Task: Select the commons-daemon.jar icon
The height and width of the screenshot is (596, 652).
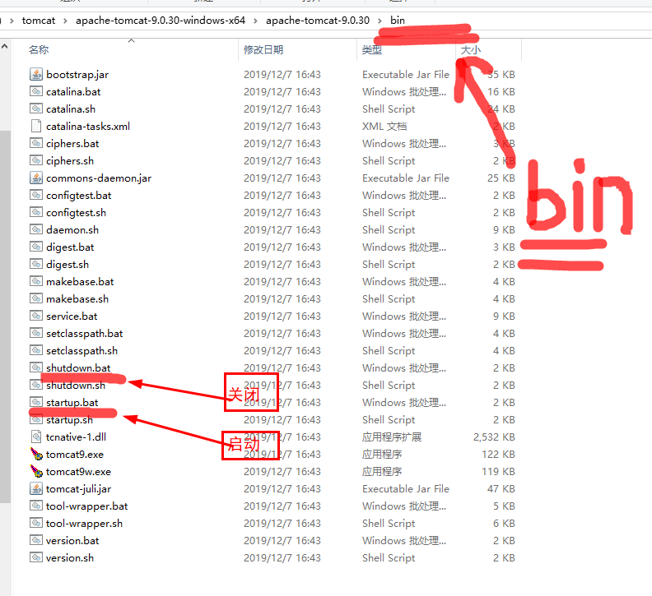Action: [36, 178]
